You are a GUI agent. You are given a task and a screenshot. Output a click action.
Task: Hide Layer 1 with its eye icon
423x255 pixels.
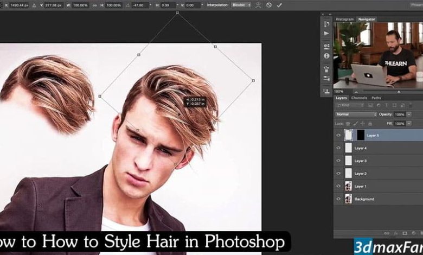[338, 186]
